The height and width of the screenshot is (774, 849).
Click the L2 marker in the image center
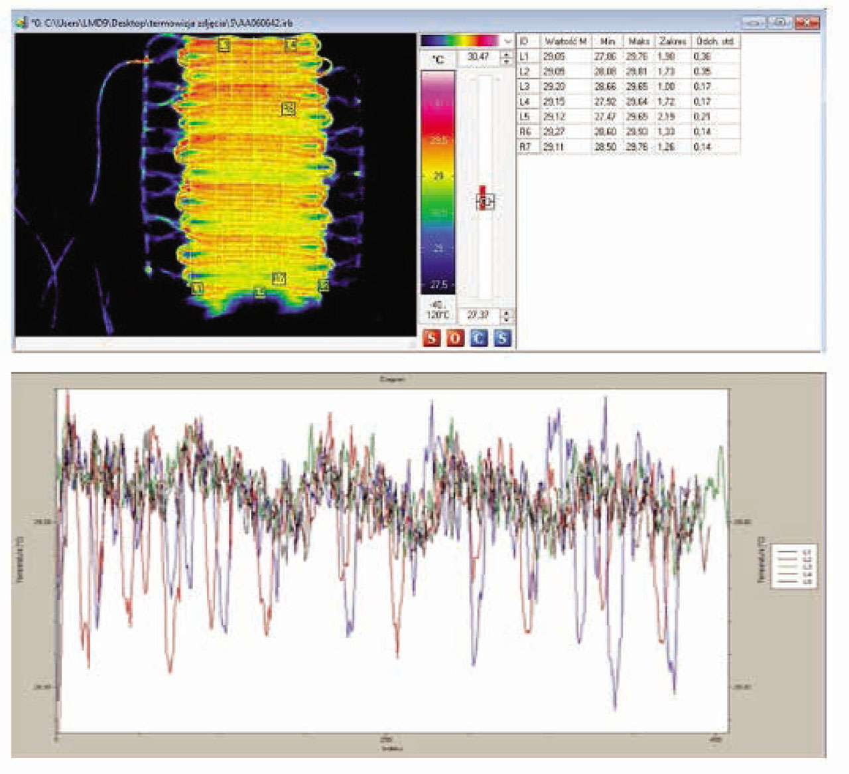(289, 108)
